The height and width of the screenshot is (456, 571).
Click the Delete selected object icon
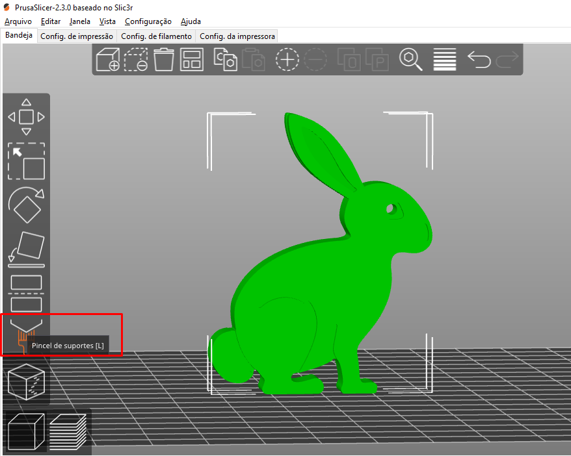136,59
